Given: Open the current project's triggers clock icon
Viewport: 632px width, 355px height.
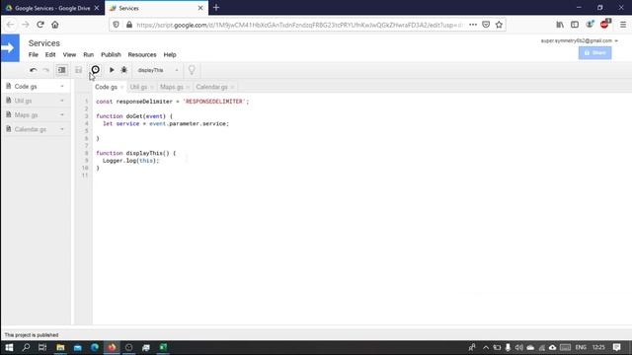Looking at the screenshot, I should 95,70.
